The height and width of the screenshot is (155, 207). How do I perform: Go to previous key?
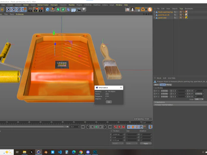click(88, 127)
